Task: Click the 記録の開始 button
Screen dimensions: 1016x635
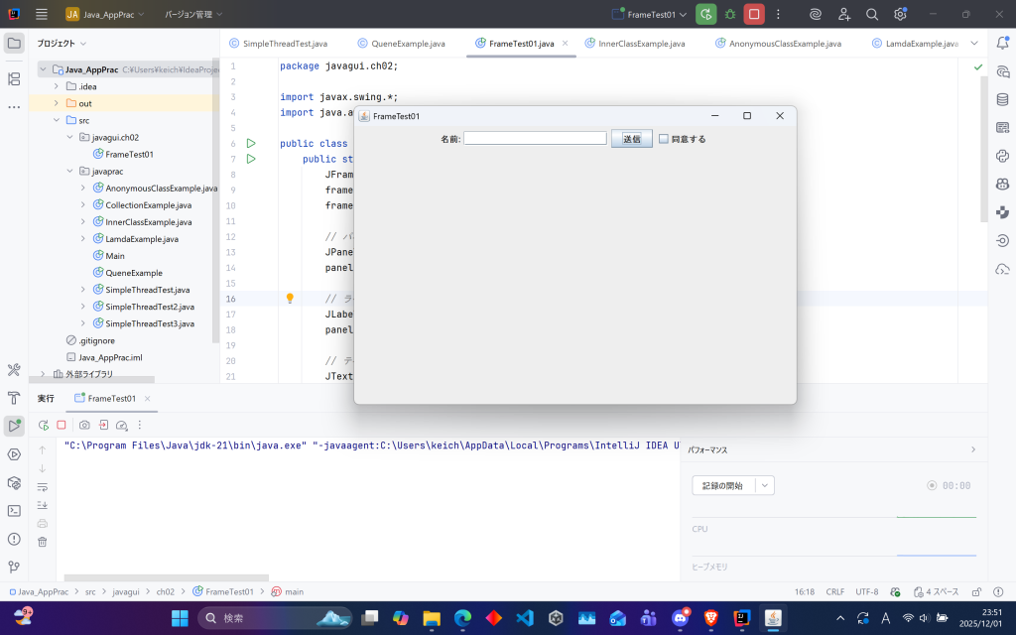Action: pyautogui.click(x=722, y=485)
